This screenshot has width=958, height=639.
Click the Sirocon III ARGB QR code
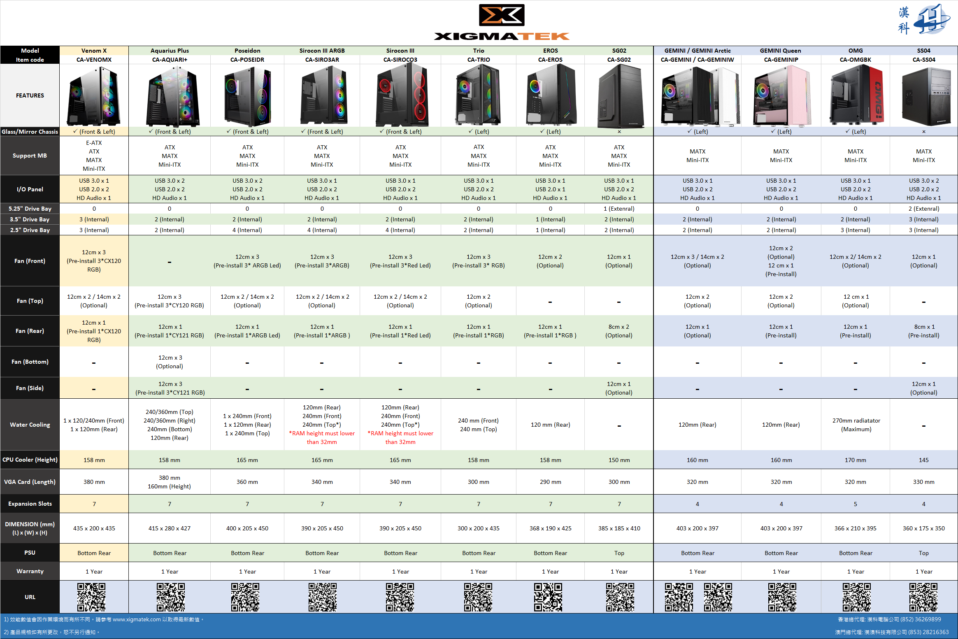323,597
